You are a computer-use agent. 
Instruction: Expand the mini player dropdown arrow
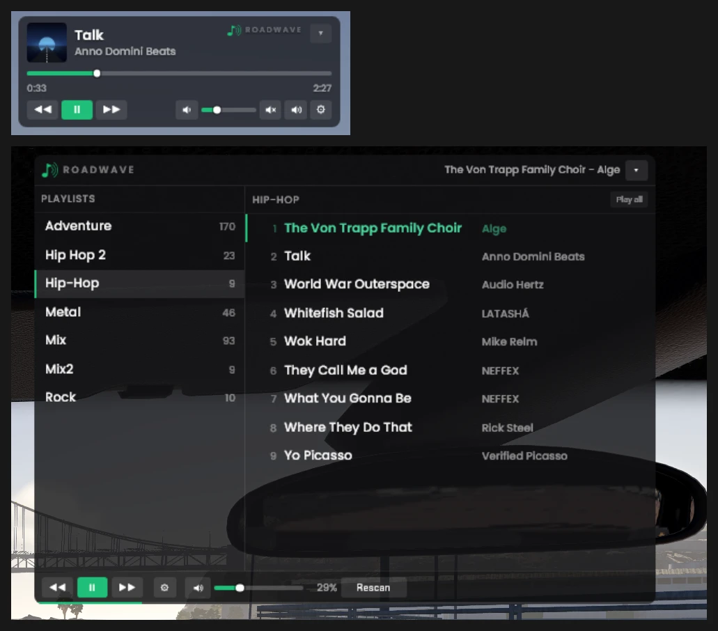click(x=320, y=33)
